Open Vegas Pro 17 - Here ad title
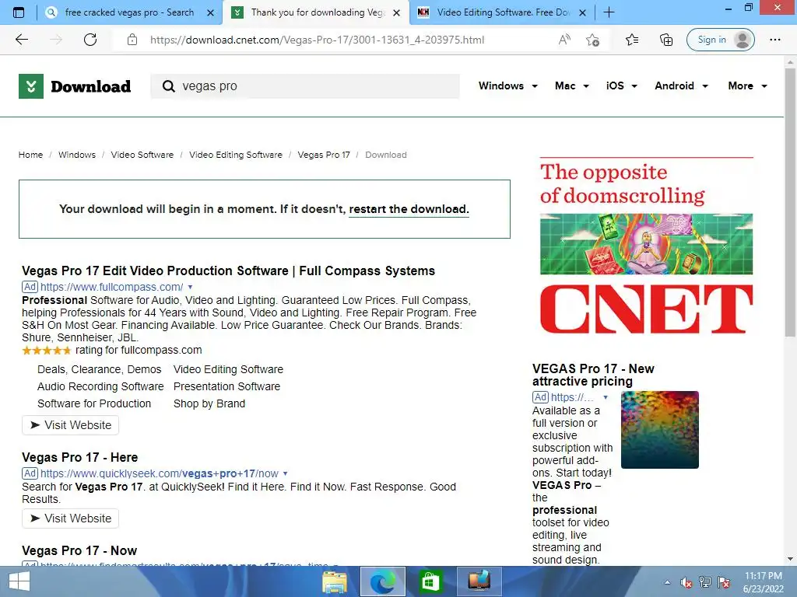797x597 pixels. tap(80, 457)
